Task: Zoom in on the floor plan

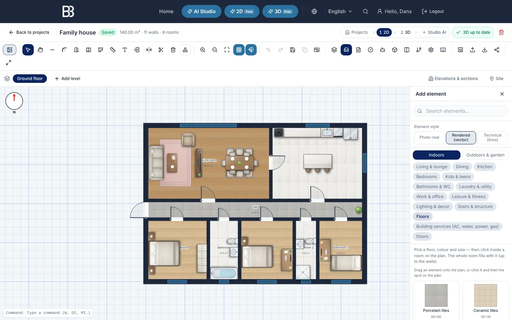Action: click(203, 50)
